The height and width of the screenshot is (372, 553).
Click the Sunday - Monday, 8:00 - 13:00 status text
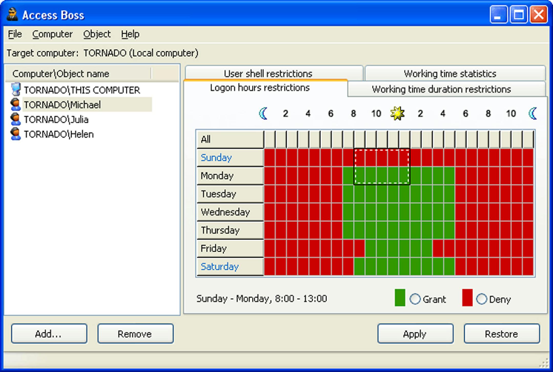[262, 298]
